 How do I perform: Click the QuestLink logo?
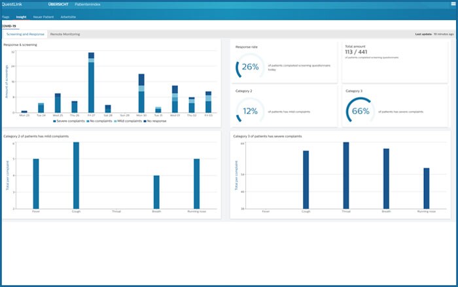point(12,5)
